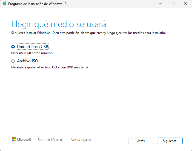Go back with the Atrás button
The height and width of the screenshot is (151, 192).
(x=141, y=141)
